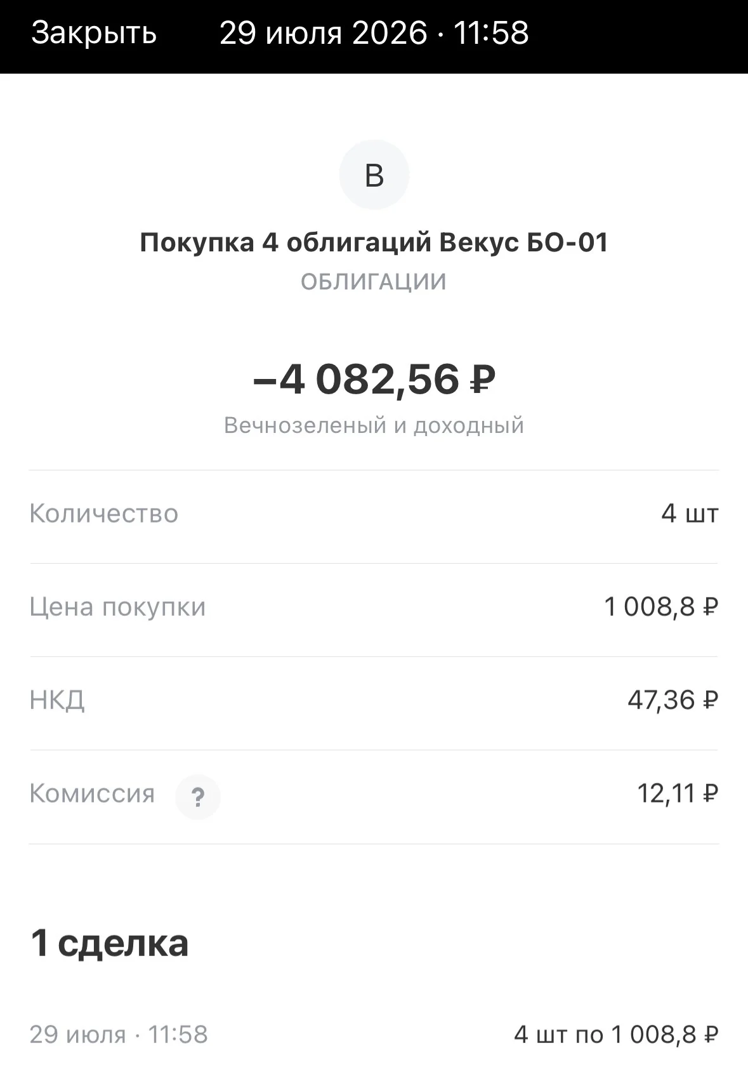Tap the total amount −4 082,56 ₽

coord(374,379)
